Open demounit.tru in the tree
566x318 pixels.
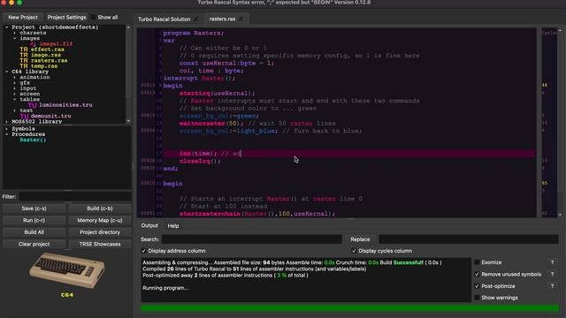(50, 116)
